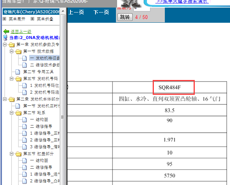Select 奇瑞汽车(Chery)A520 header item

pyautogui.click(x=31, y=12)
